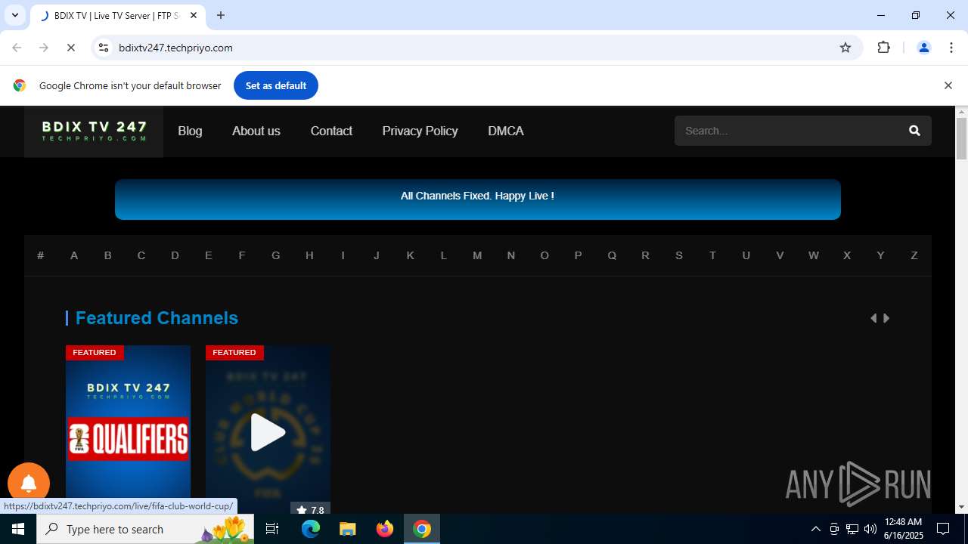Open the DMCA page
Image resolution: width=968 pixels, height=544 pixels.
(x=506, y=131)
